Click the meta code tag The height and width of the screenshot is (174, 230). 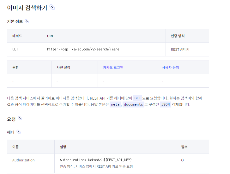click(x=115, y=104)
